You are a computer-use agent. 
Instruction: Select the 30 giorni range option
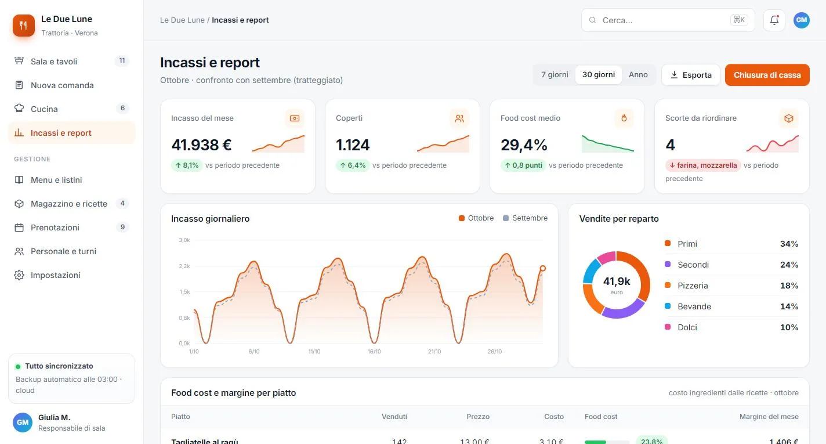tap(599, 75)
